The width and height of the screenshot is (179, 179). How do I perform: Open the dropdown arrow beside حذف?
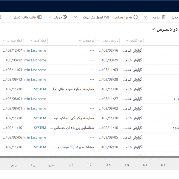(146, 17)
